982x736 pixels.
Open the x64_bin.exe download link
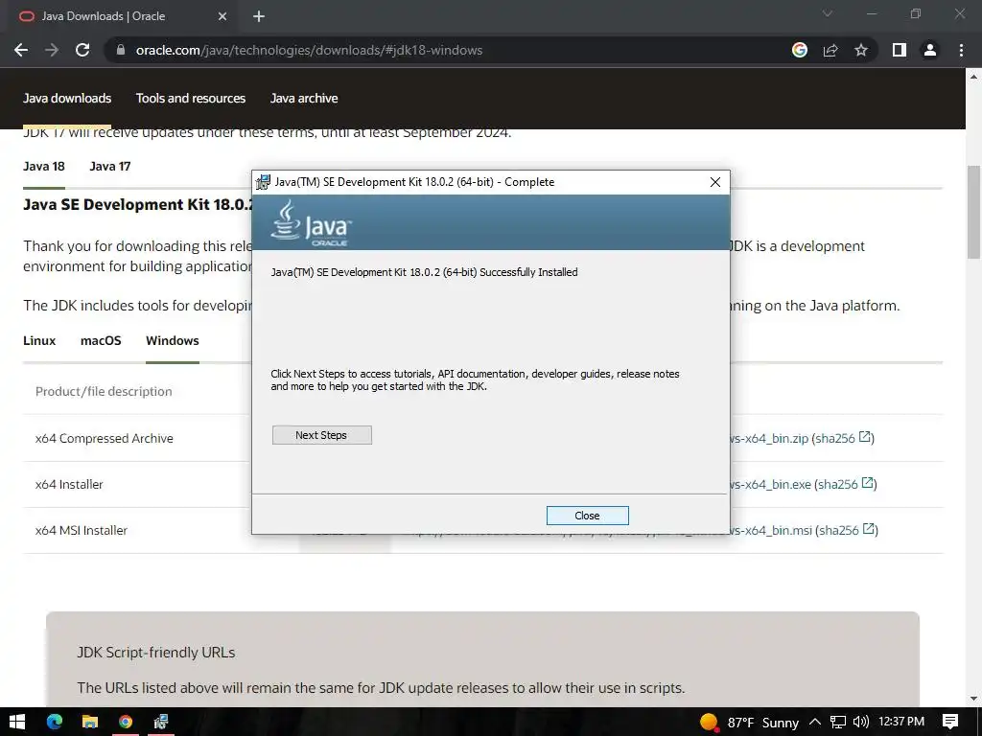[x=770, y=484]
